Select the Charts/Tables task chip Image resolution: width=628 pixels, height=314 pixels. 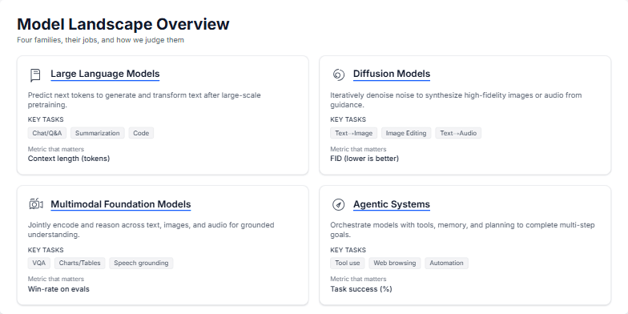tap(80, 263)
